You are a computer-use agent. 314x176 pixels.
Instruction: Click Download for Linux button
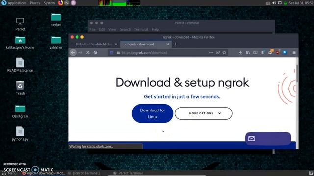tap(153, 113)
